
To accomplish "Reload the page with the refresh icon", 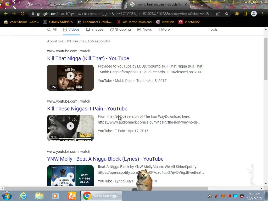I will pos(23,14).
